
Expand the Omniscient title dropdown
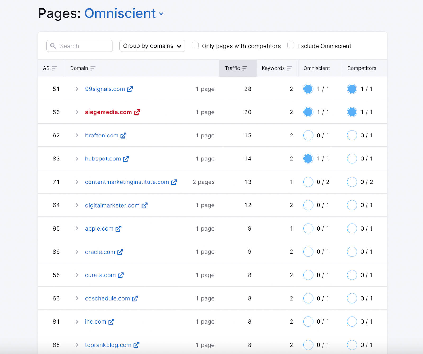pyautogui.click(x=161, y=14)
